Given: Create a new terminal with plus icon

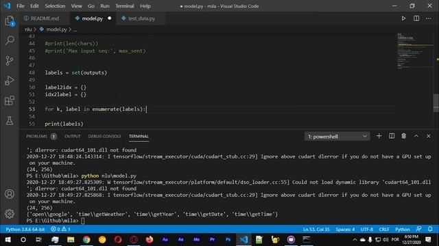Looking at the screenshot, I should click(379, 136).
